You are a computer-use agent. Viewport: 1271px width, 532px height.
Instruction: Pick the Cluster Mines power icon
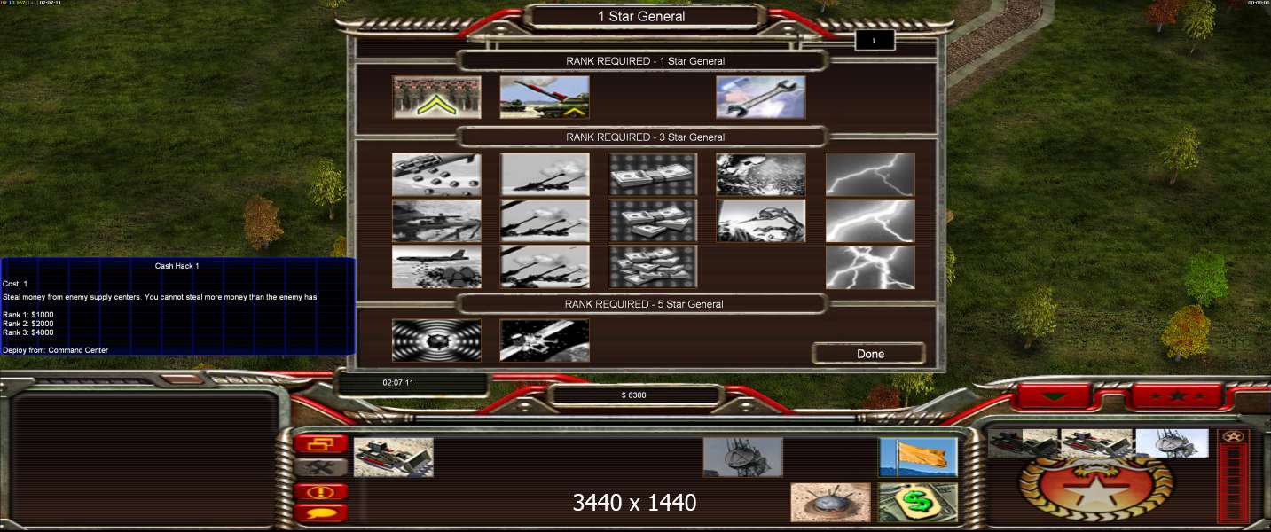pos(436,175)
